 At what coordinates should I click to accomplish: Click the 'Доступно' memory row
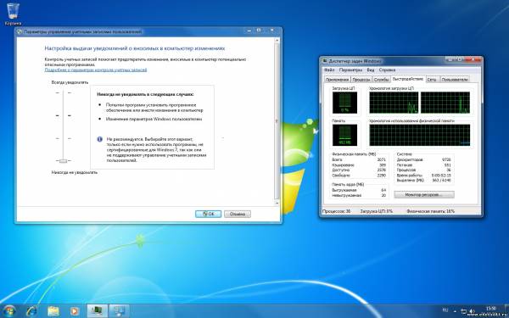(x=359, y=170)
